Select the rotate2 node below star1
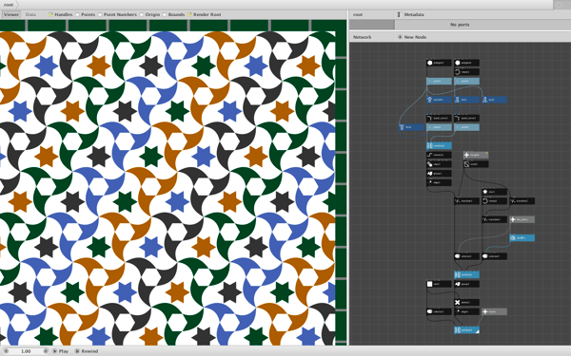The width and height of the screenshot is (571, 356). [495, 201]
